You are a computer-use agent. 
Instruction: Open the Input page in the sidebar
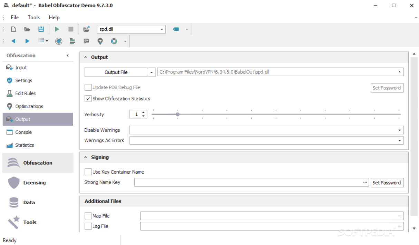pyautogui.click(x=38, y=68)
